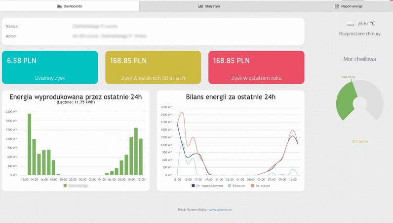Toggle green legend swatch under production chart
The height and width of the screenshot is (223, 393).
[65, 186]
